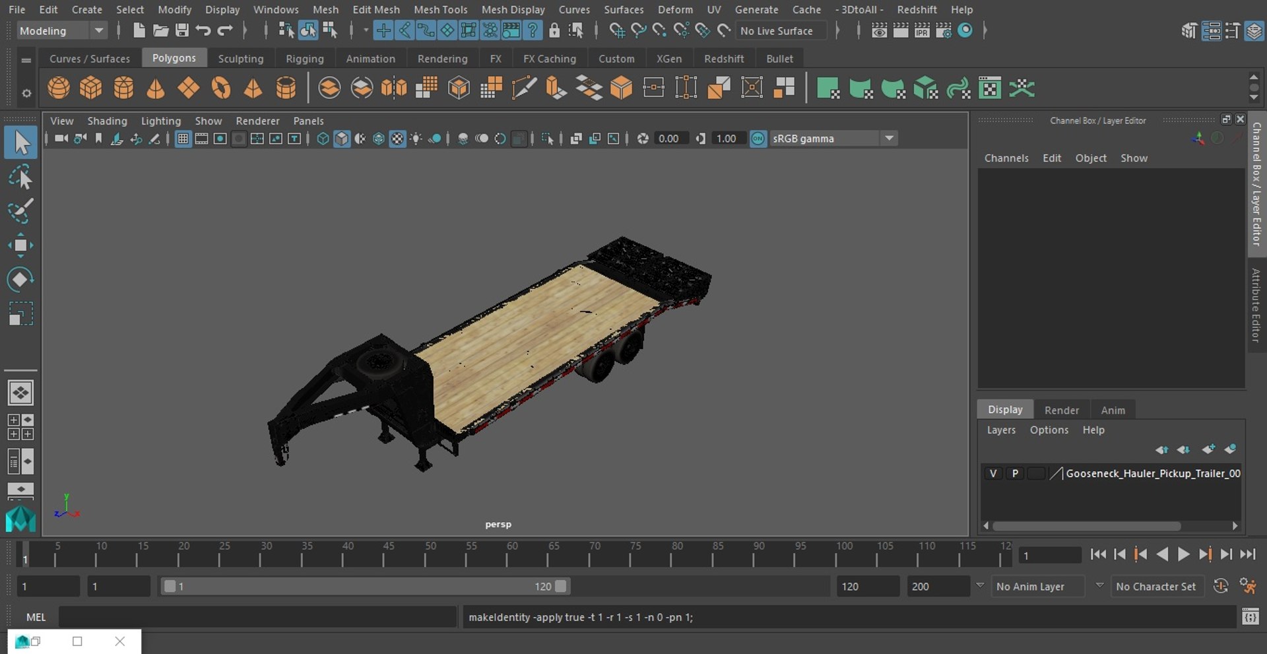The image size is (1267, 654).
Task: Open the Auto Keyframe toggle icon
Action: pyautogui.click(x=1221, y=586)
